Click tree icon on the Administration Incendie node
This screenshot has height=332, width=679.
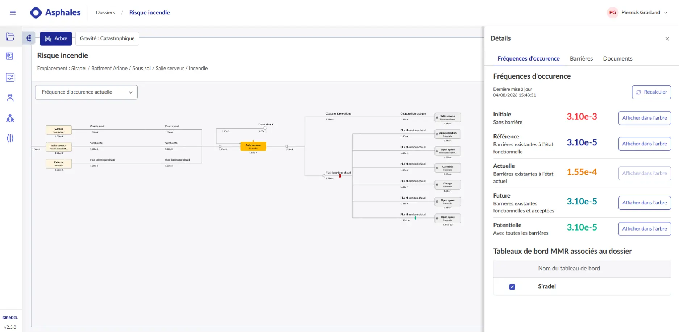point(437,134)
